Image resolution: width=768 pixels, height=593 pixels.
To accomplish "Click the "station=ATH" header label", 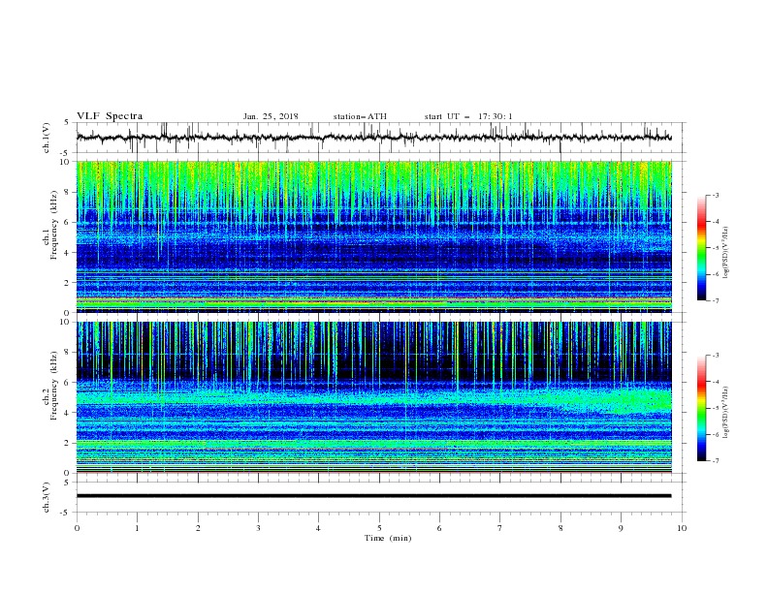I will point(360,116).
